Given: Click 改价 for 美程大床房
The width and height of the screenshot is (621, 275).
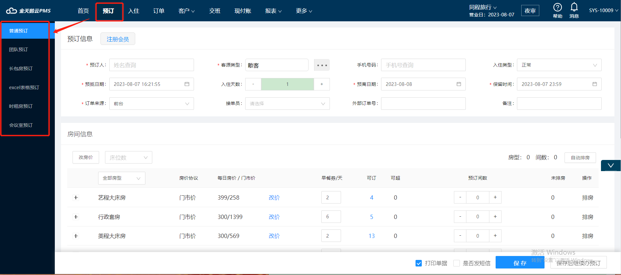Looking at the screenshot, I should [x=274, y=236].
